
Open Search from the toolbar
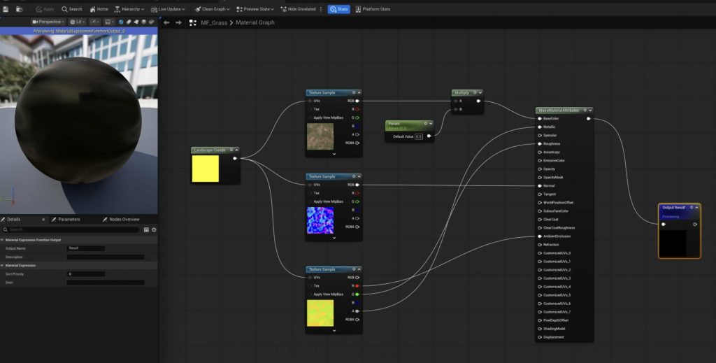[x=71, y=9]
